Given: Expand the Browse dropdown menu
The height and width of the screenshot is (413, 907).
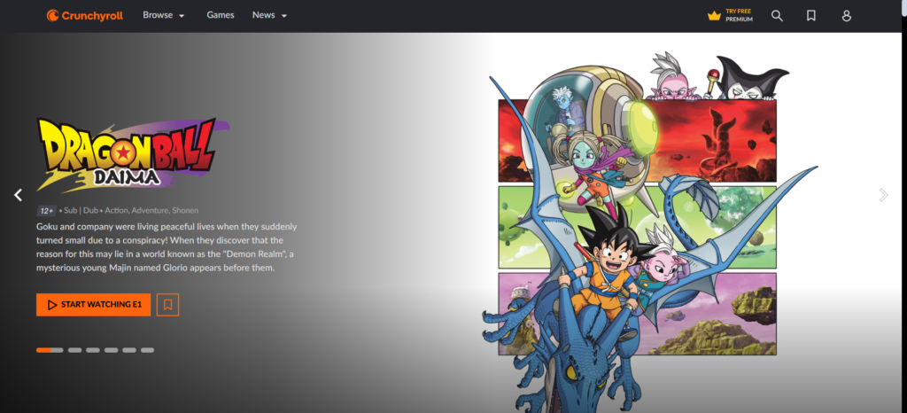Looking at the screenshot, I should (x=164, y=16).
